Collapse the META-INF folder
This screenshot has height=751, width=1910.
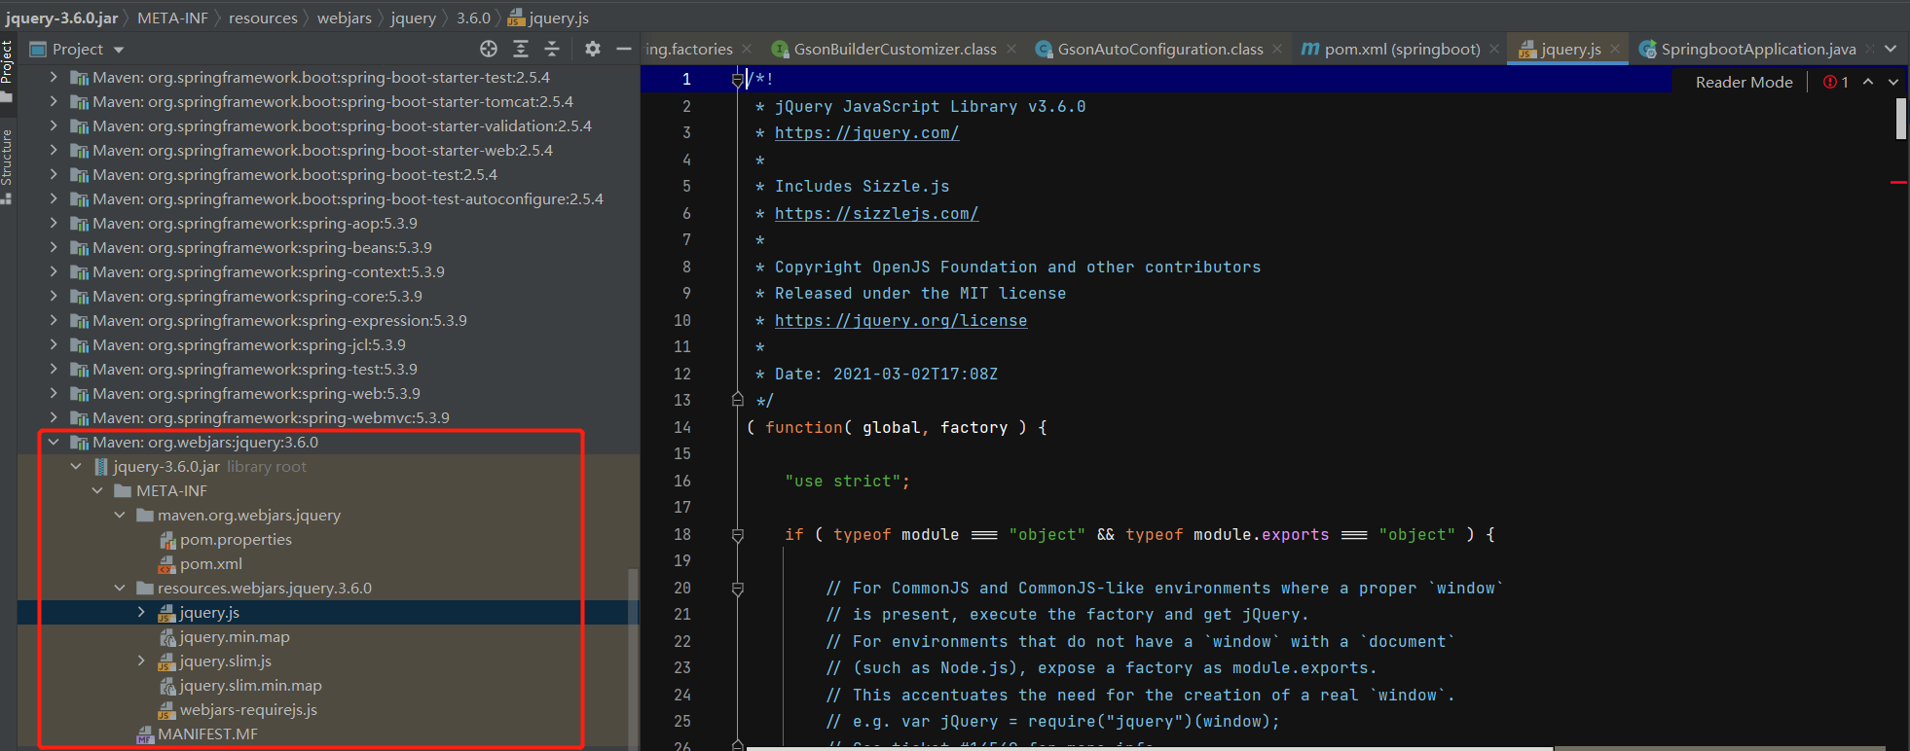97,491
